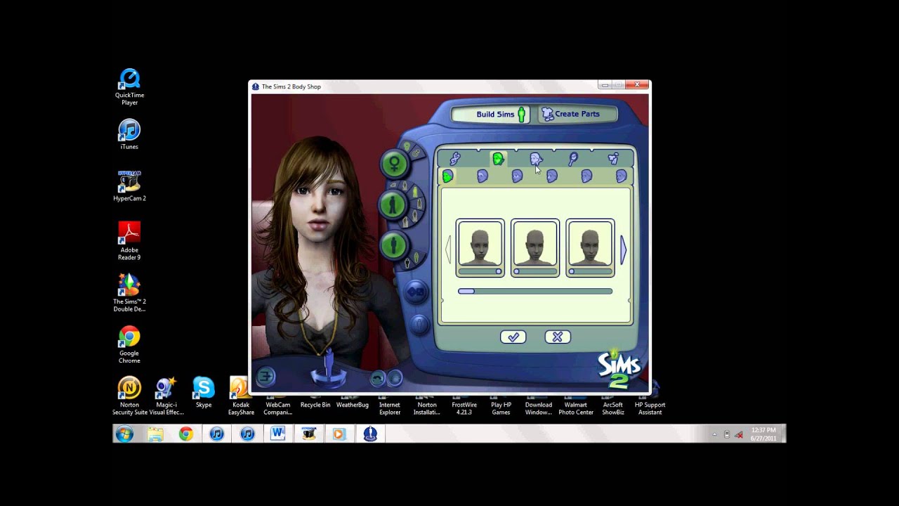Click the redo button beside undo
The height and width of the screenshot is (506, 899).
pyautogui.click(x=395, y=379)
